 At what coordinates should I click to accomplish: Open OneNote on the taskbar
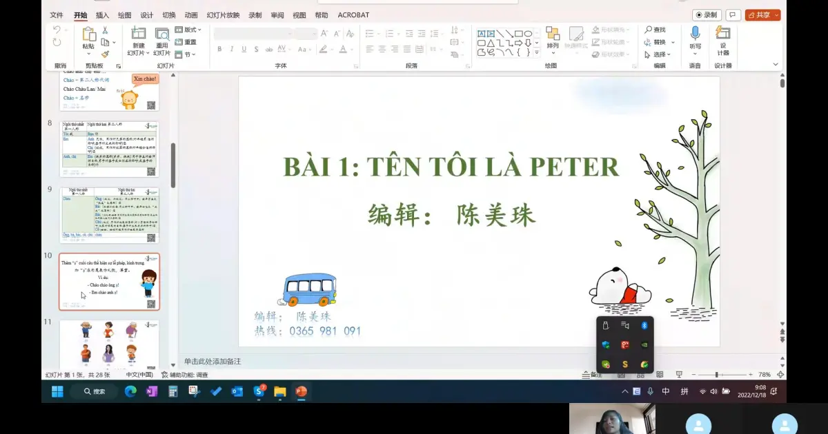[x=152, y=391]
